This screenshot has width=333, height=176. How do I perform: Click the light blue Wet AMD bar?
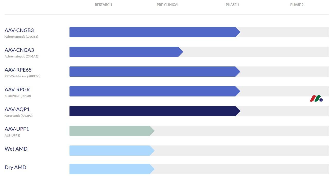(x=112, y=151)
